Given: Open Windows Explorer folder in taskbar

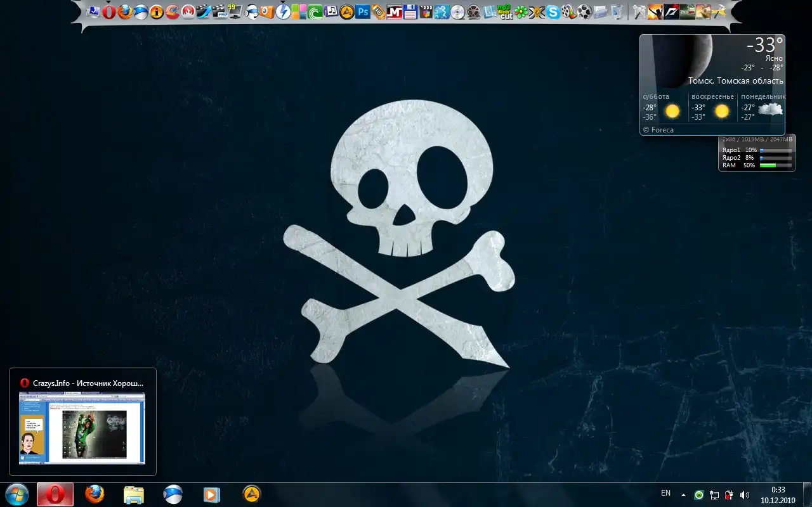Looking at the screenshot, I should 134,494.
